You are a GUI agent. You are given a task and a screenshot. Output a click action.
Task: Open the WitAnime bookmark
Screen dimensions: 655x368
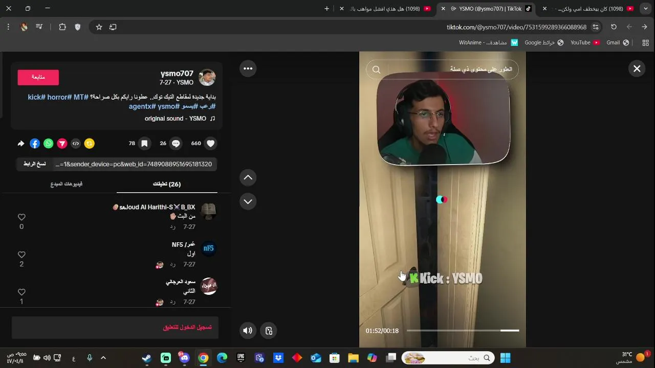point(488,43)
